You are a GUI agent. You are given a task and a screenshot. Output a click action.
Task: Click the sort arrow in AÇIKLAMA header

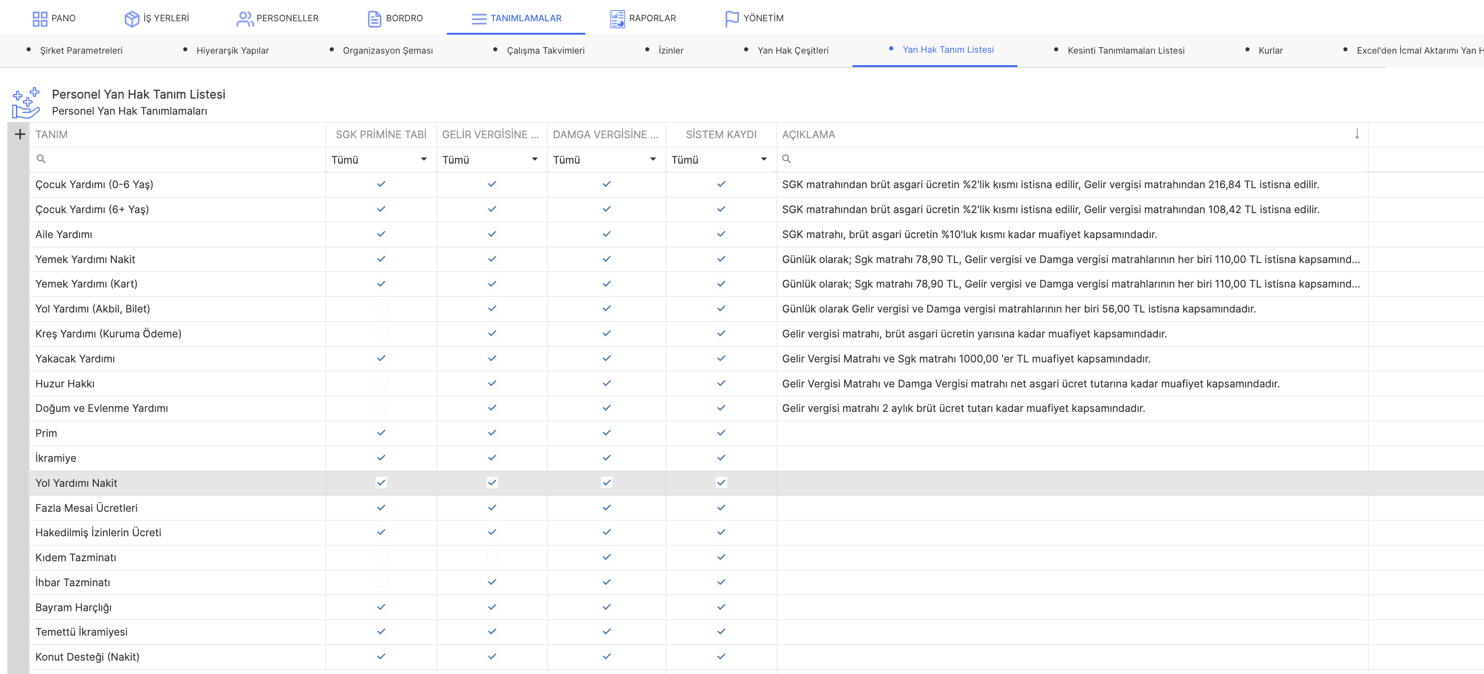[1357, 134]
